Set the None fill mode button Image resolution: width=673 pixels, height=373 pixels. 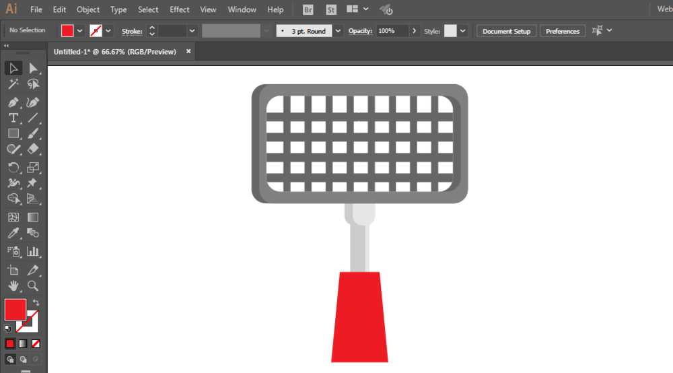[x=36, y=344]
